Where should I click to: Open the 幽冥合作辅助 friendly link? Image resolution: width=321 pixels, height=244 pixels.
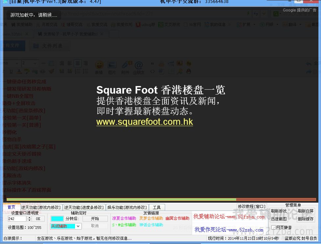(178, 218)
